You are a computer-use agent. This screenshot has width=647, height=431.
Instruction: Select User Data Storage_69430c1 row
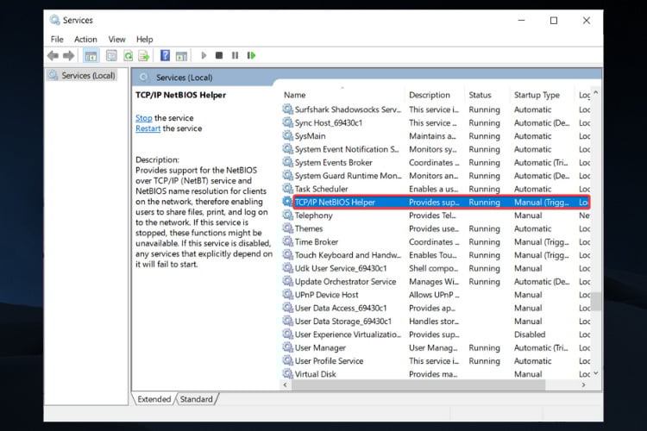pyautogui.click(x=437, y=321)
